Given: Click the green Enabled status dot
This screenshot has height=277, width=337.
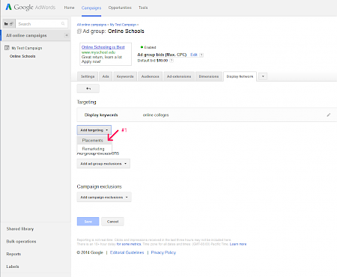Looking at the screenshot, I should pos(142,47).
